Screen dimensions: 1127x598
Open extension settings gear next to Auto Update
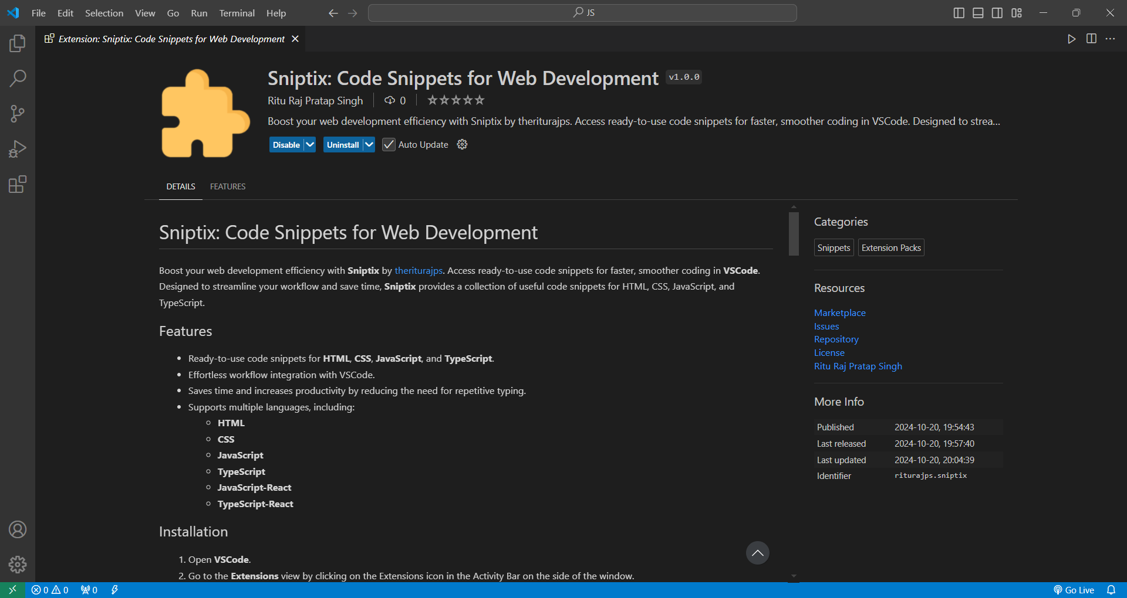click(463, 144)
